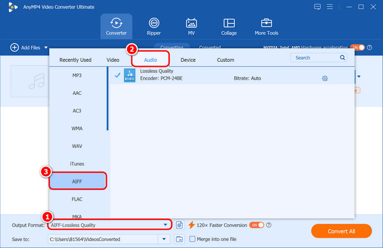Switch to Recently Used tab
This screenshot has width=383, height=248.
click(75, 60)
